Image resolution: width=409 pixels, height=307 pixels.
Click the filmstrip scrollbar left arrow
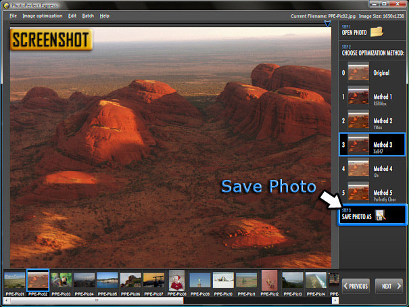tap(7, 301)
